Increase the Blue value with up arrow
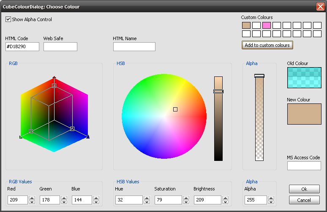Screen dimensions: 327x212 click(96, 198)
